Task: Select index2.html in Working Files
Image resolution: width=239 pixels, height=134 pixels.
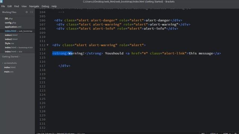Action: coord(11,39)
